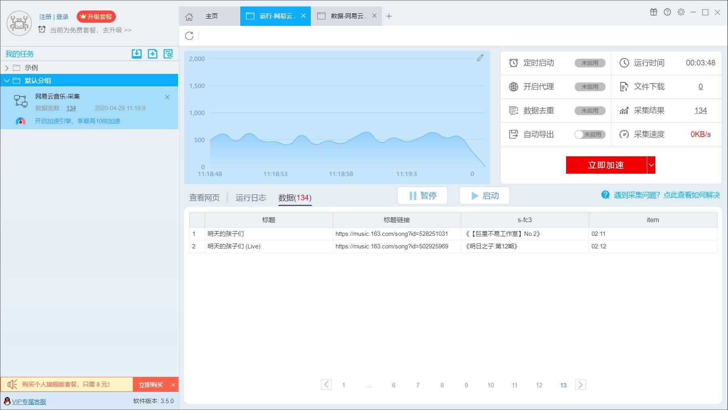Click the 采集结果 count 134
Image resolution: width=728 pixels, height=410 pixels.
click(701, 111)
